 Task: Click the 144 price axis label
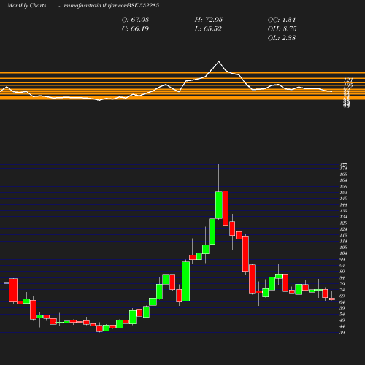tap(344, 204)
